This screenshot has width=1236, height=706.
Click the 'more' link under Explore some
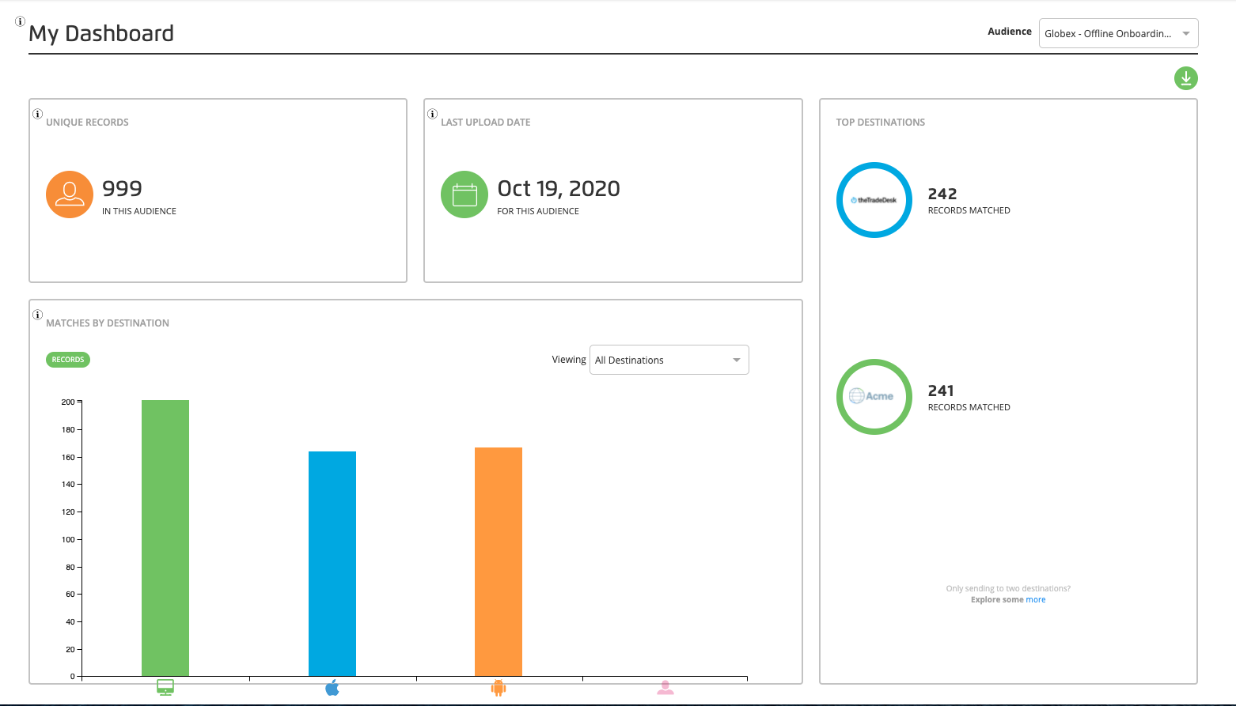pos(1036,600)
